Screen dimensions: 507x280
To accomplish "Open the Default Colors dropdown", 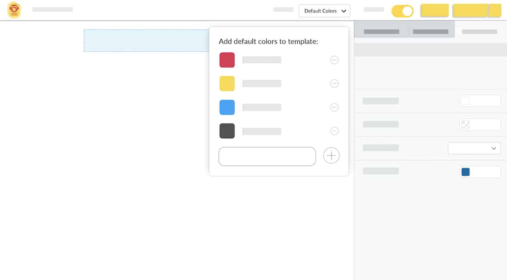I will (324, 11).
